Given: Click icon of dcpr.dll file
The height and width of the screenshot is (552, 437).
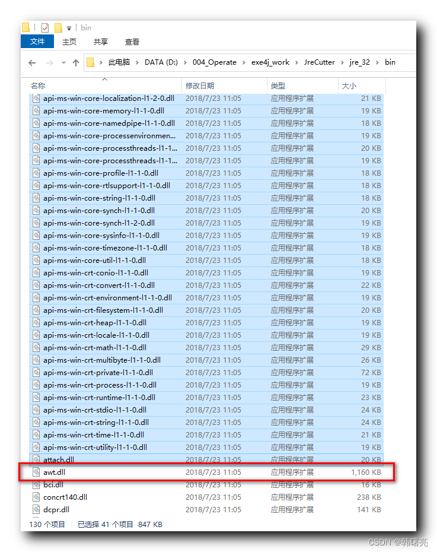Looking at the screenshot, I should (36, 510).
